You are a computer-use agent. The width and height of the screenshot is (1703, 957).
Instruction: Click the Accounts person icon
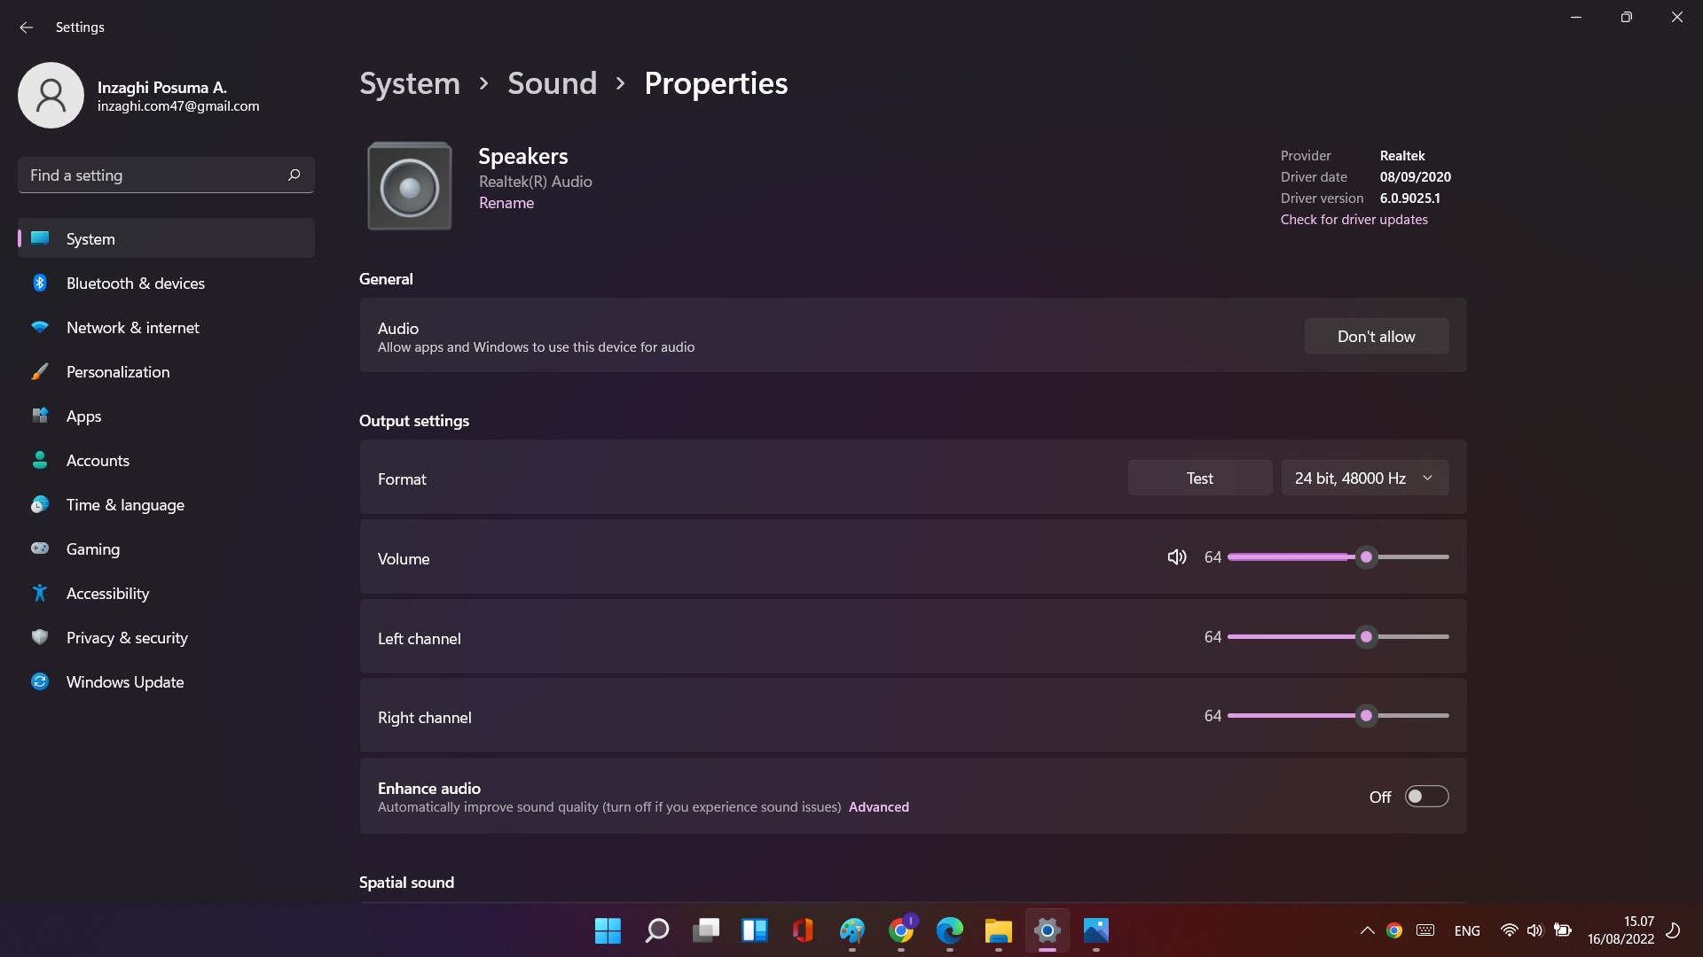tap(40, 460)
